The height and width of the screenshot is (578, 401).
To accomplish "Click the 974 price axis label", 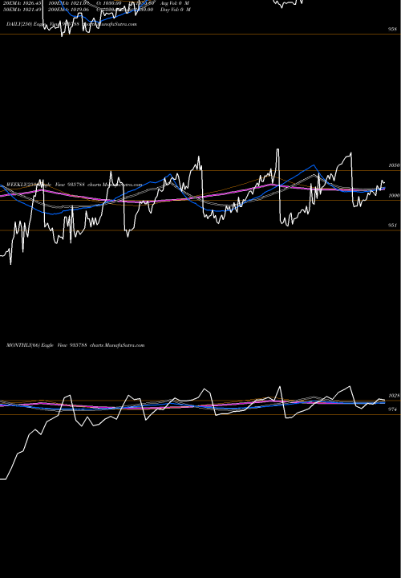I will pos(392,409).
